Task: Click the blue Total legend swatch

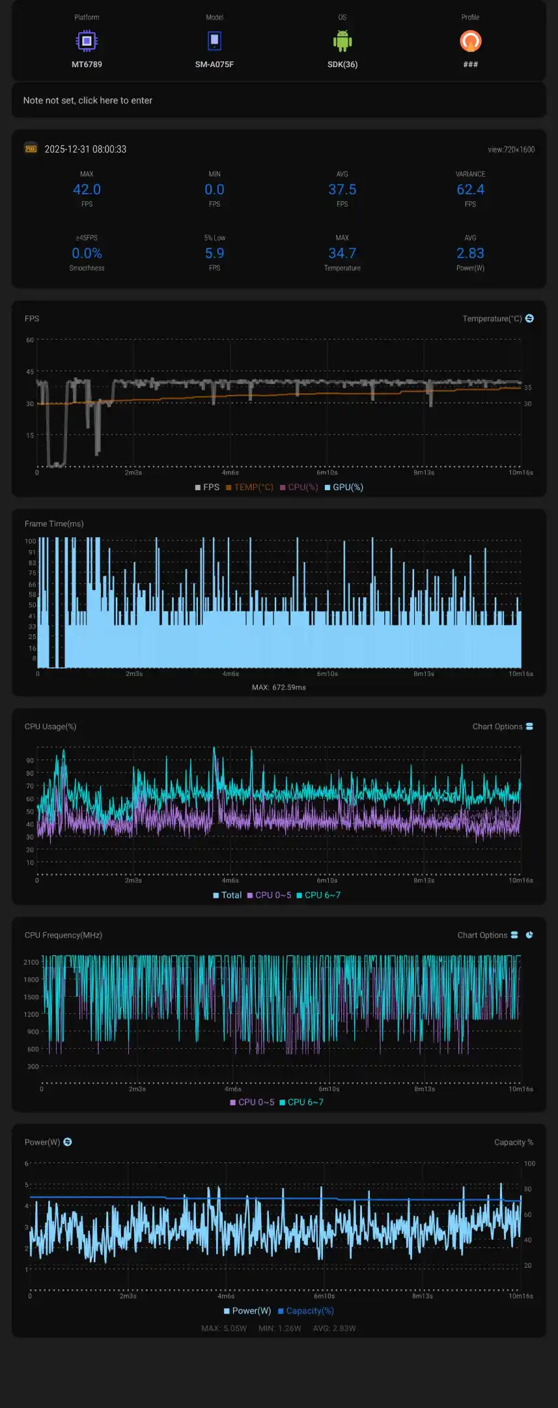Action: [216, 895]
